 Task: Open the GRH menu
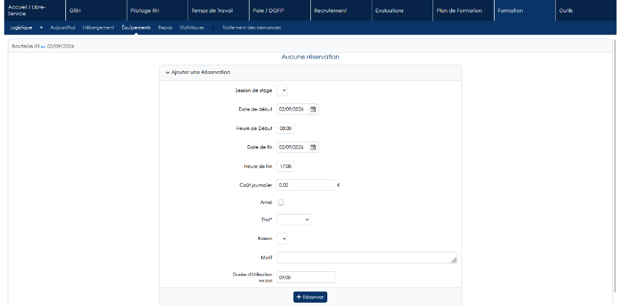pyautogui.click(x=96, y=10)
